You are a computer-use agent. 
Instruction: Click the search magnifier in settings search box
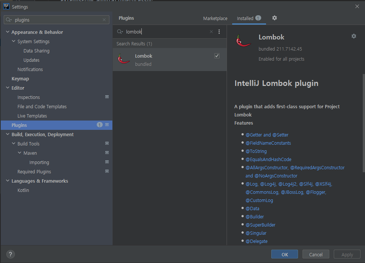pos(9,20)
